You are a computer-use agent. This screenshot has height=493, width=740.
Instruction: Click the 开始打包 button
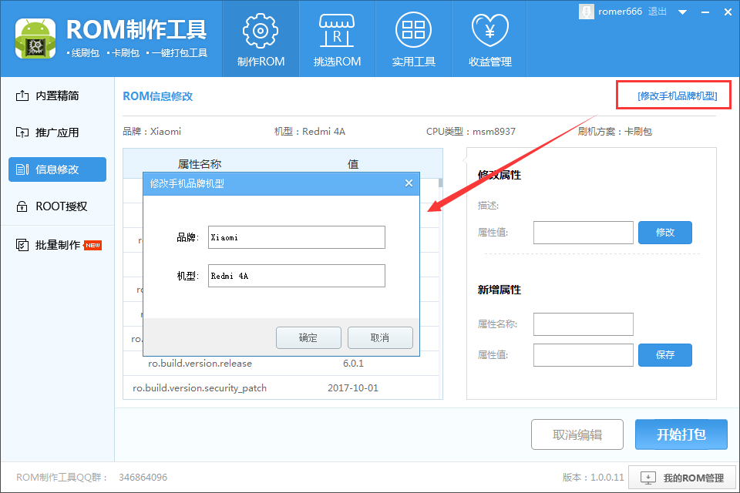(681, 434)
